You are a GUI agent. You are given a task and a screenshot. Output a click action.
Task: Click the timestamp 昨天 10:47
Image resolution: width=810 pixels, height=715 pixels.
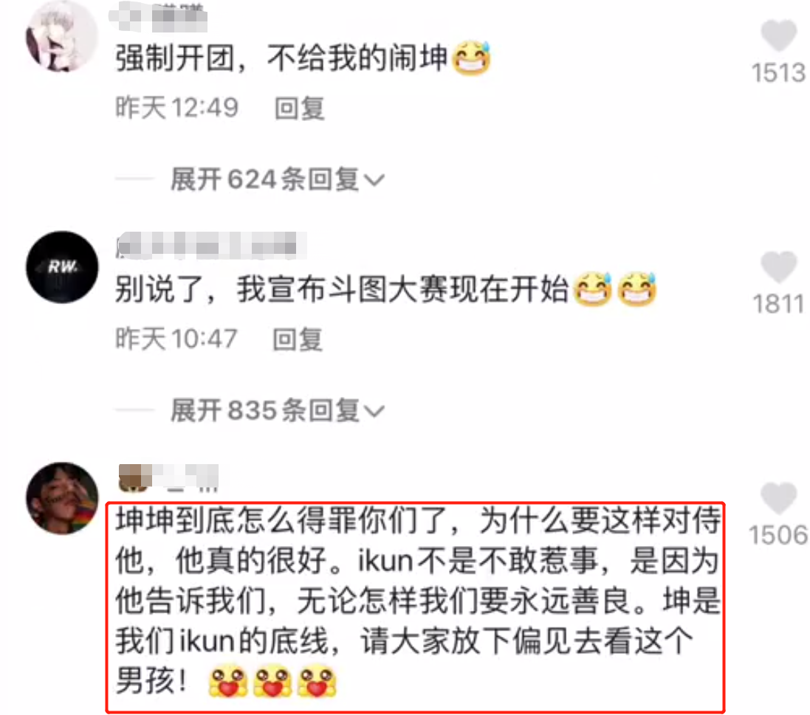(x=176, y=339)
